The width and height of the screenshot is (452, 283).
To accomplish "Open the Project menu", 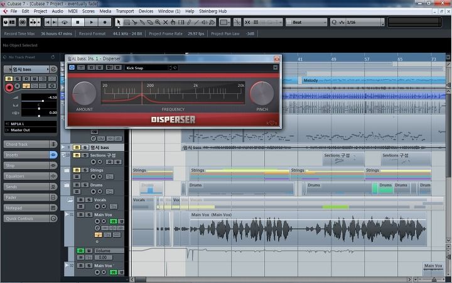I will pos(40,11).
